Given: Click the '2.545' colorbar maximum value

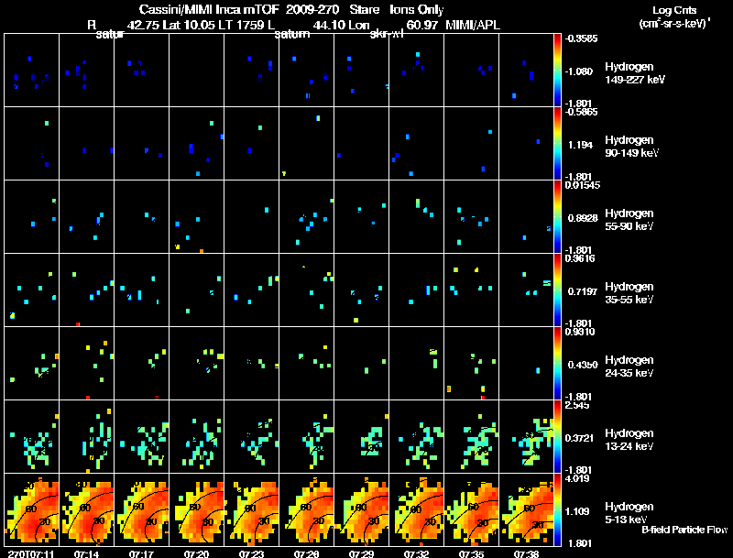Looking at the screenshot, I should click(577, 405).
